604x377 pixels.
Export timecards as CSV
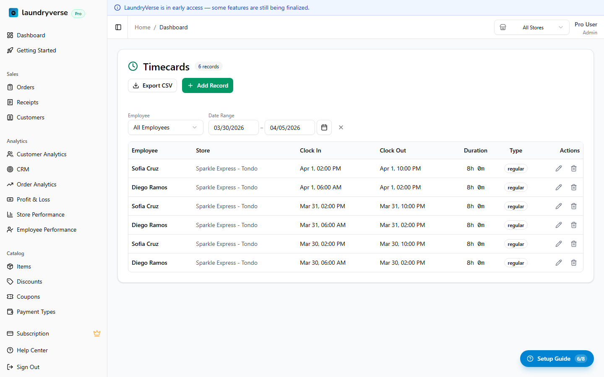152,85
